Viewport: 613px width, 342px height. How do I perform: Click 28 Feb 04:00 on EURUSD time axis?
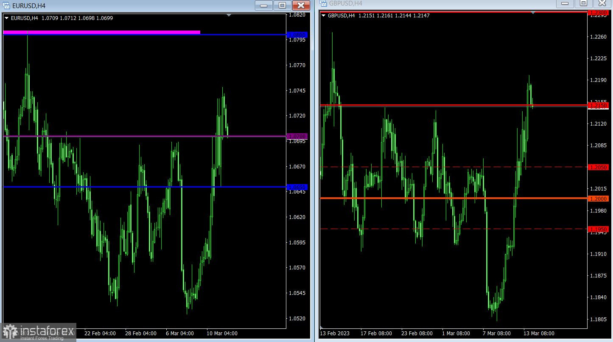[x=141, y=334]
